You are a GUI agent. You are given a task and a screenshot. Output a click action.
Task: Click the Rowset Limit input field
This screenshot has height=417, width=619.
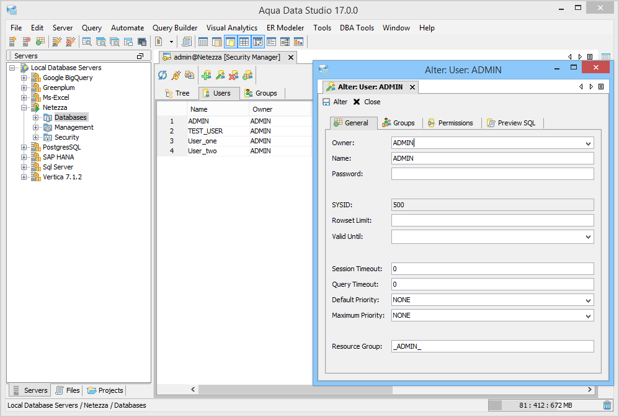coord(492,220)
